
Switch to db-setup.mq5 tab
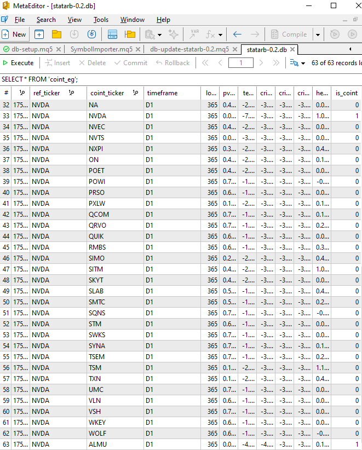click(32, 49)
